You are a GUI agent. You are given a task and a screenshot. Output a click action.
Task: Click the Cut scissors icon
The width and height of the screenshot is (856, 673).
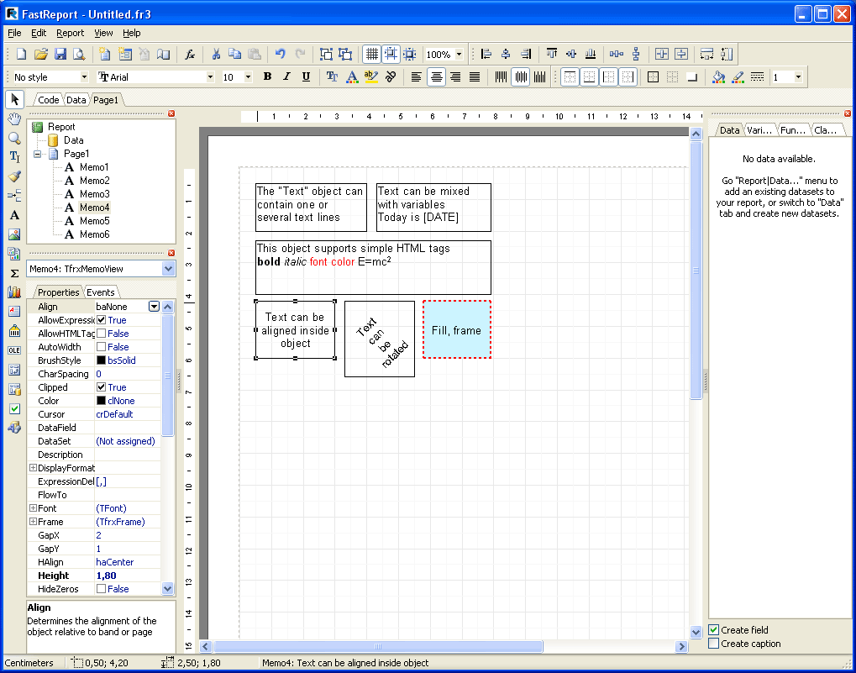coord(216,54)
